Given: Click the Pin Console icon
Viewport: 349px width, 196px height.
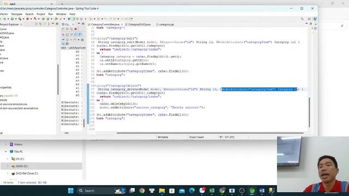Looking at the screenshot, I should [63, 40].
